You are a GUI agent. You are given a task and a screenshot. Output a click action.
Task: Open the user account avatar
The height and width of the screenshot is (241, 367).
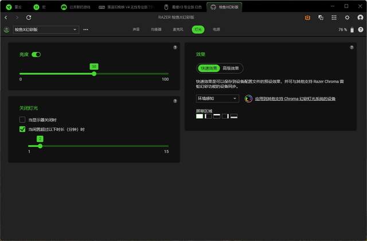tap(361, 18)
